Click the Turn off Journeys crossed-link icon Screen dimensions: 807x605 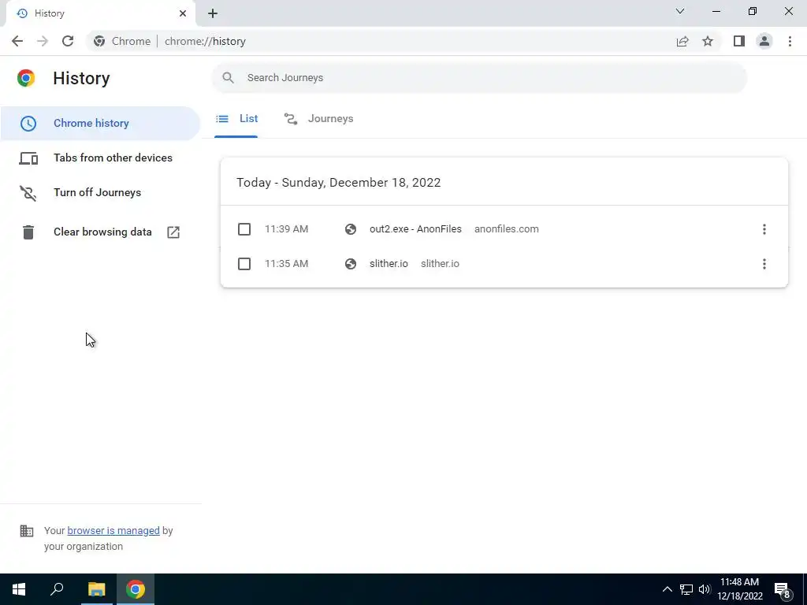pos(28,193)
